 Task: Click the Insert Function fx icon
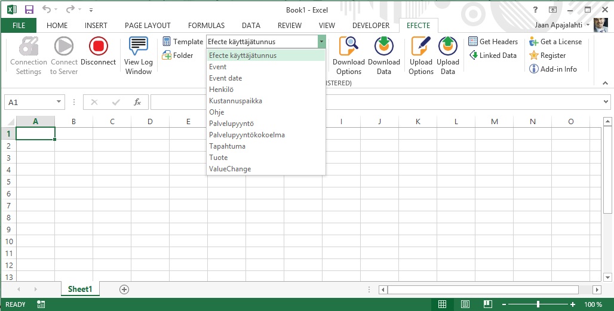click(x=137, y=102)
